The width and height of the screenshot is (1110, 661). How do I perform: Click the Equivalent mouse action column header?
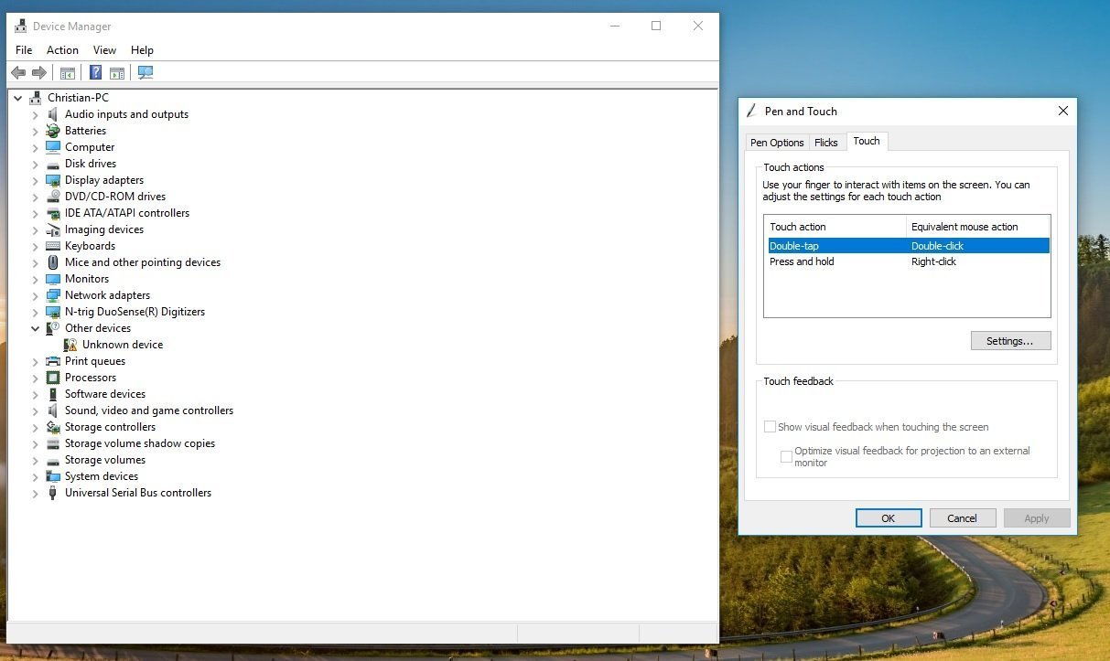pyautogui.click(x=978, y=227)
